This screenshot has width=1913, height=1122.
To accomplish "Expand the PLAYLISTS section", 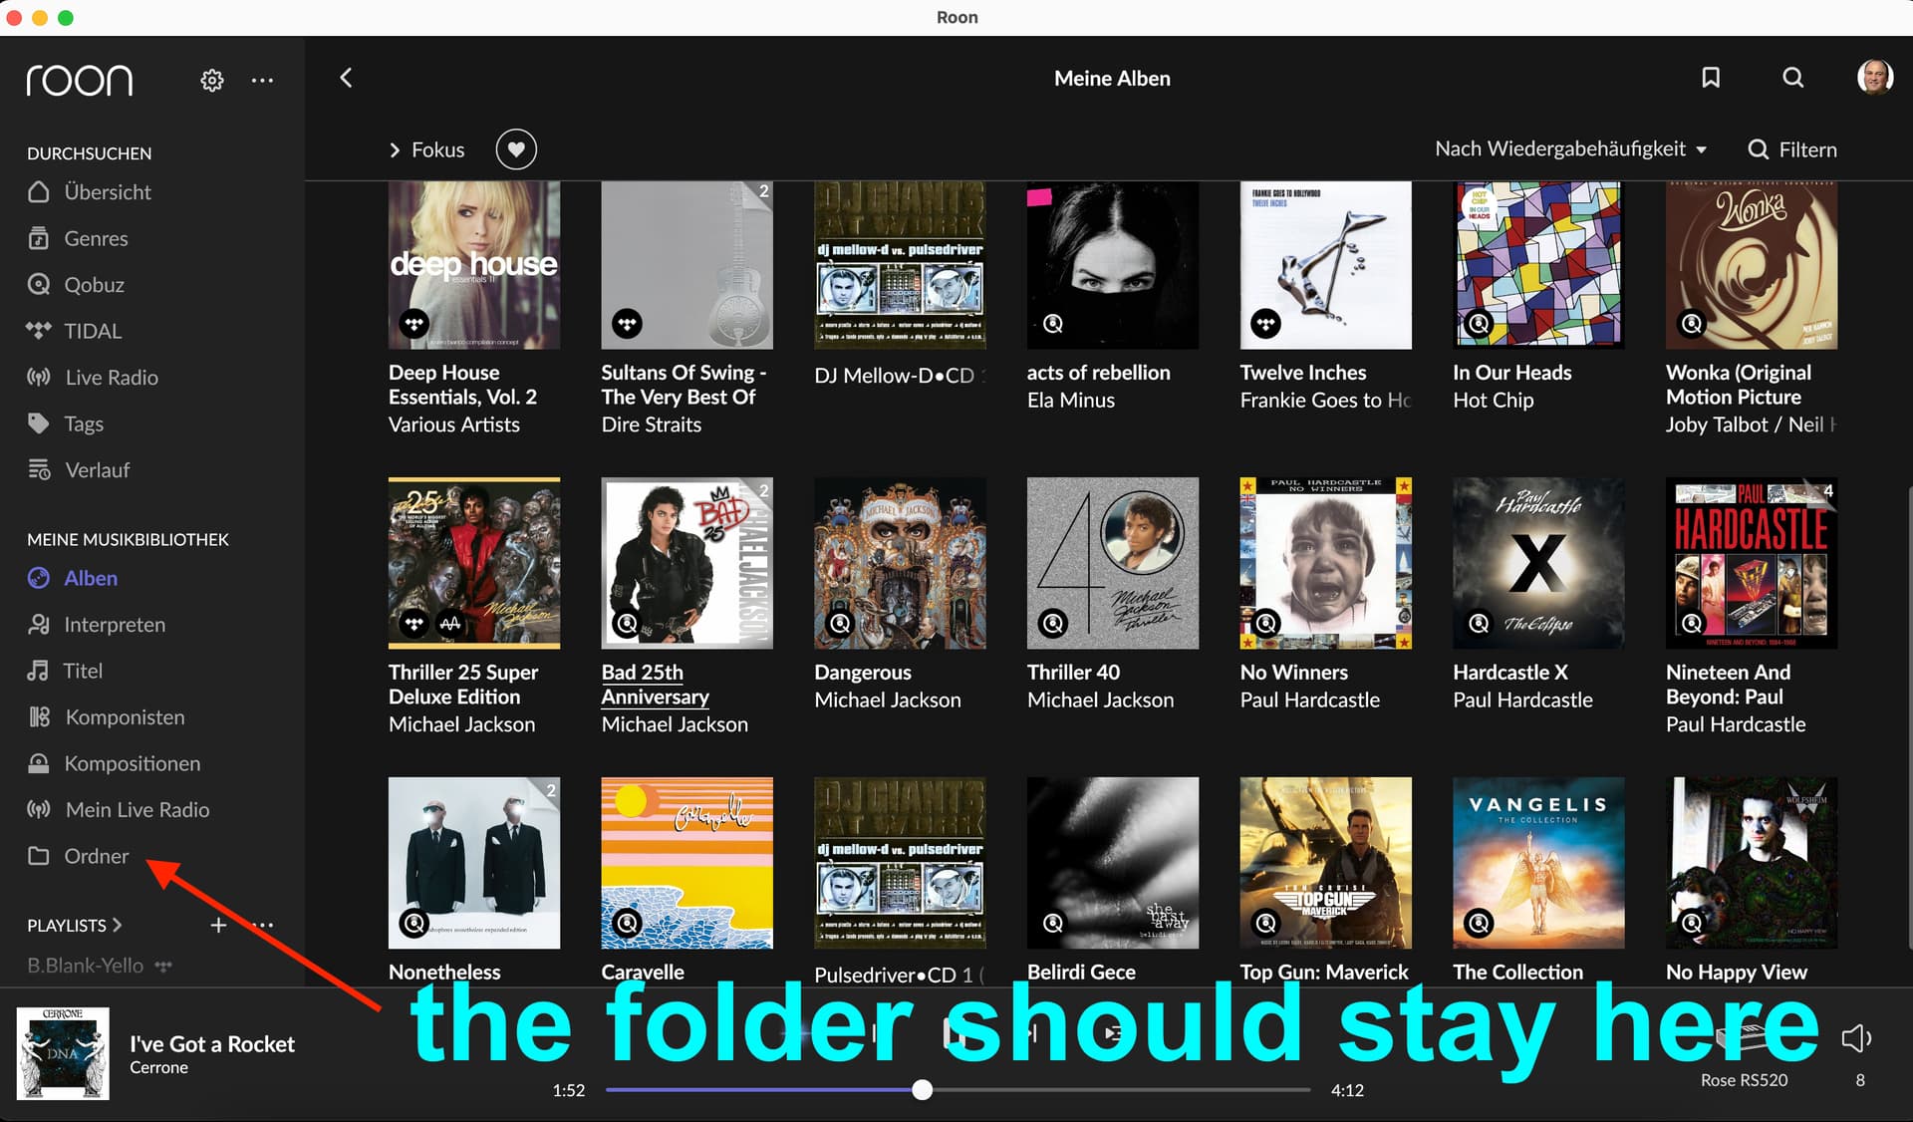I will coord(75,925).
